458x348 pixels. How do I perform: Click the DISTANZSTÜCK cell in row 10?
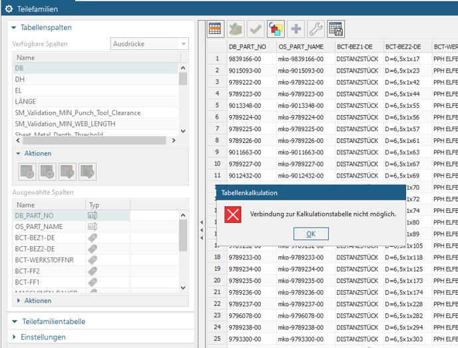[x=359, y=164]
